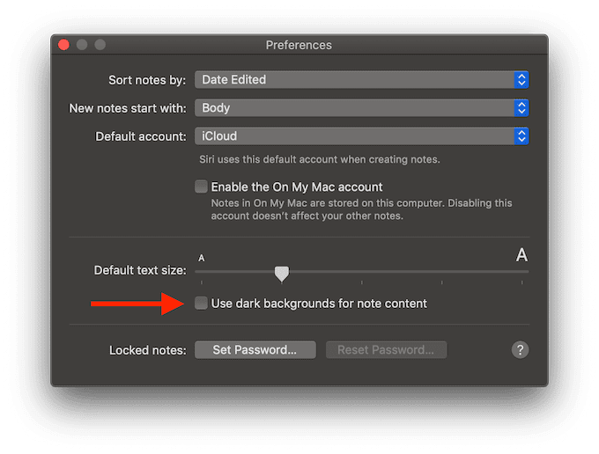599x454 pixels.
Task: Click the small A text size icon
Action: coord(202,259)
